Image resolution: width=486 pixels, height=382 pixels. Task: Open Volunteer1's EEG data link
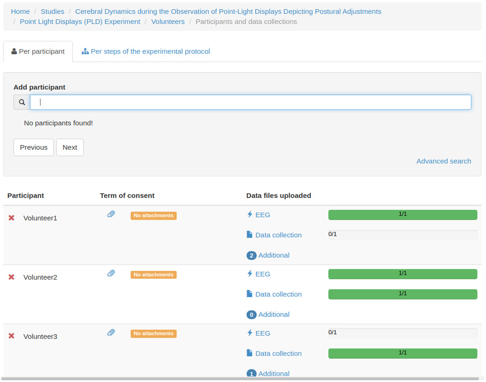tap(262, 215)
